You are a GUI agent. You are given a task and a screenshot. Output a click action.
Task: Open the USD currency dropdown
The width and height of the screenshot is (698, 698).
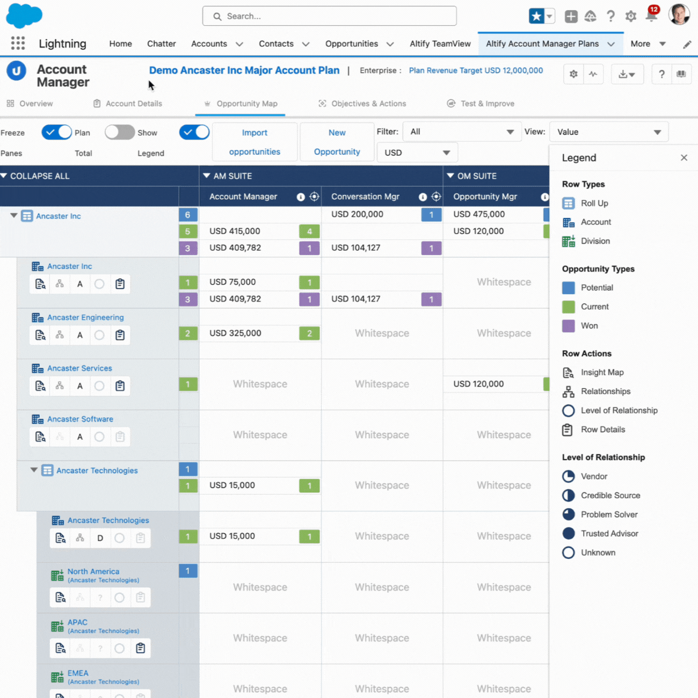(x=417, y=152)
